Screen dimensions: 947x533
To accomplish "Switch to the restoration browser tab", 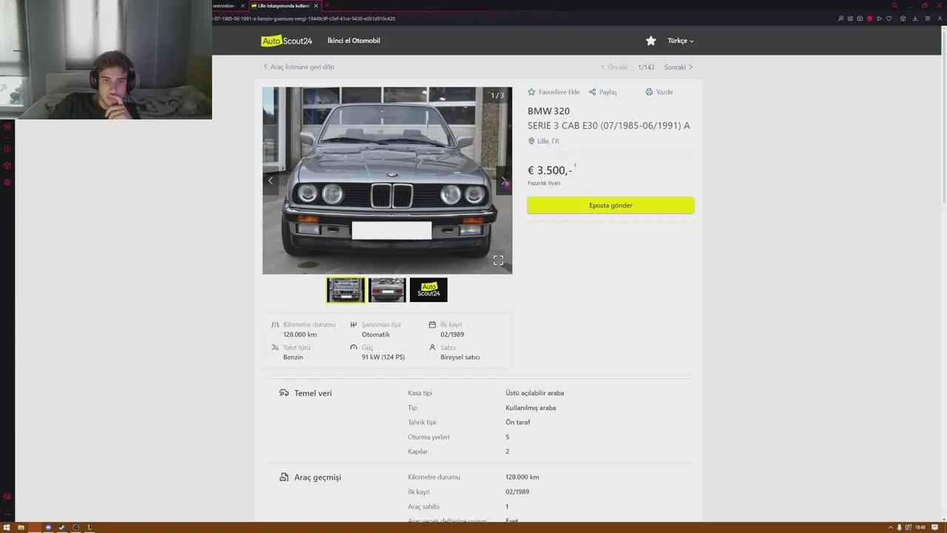I will [224, 6].
